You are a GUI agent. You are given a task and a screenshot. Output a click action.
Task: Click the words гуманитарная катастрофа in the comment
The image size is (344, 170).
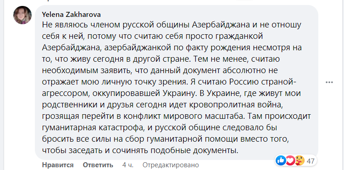(x=92, y=128)
